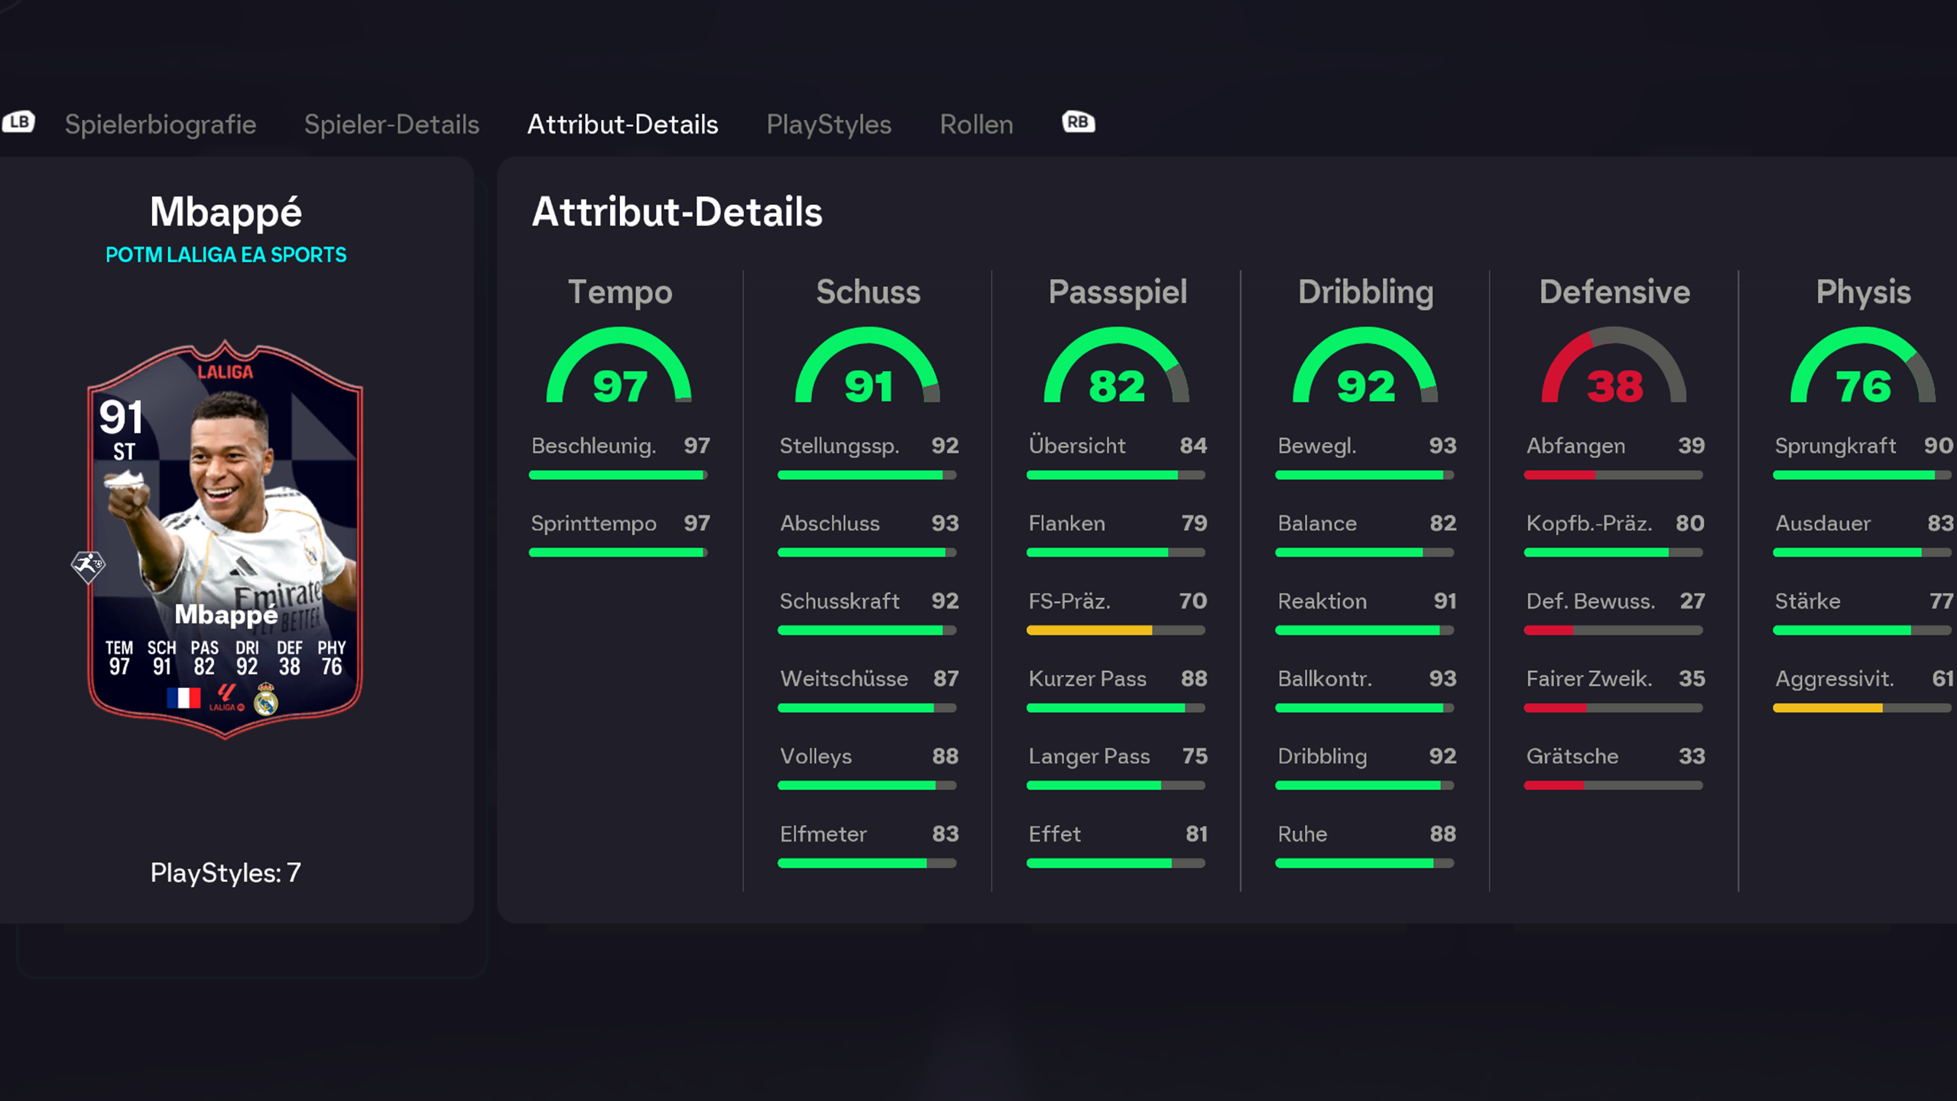
Task: Click the Mbappé player card image
Action: 225,535
